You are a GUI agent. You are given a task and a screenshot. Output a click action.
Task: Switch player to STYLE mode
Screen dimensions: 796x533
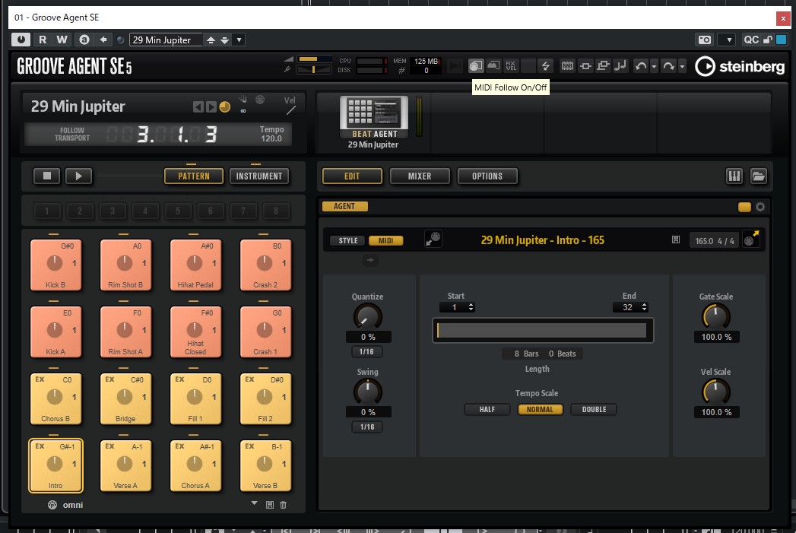pyautogui.click(x=348, y=240)
